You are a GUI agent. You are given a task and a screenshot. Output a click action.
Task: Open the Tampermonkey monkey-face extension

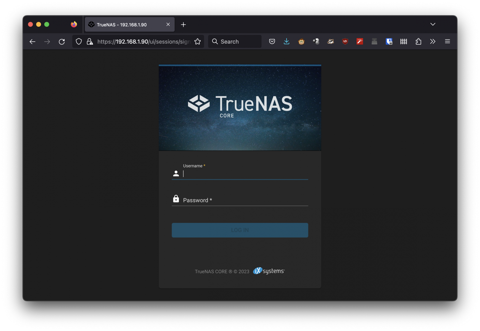tap(301, 42)
